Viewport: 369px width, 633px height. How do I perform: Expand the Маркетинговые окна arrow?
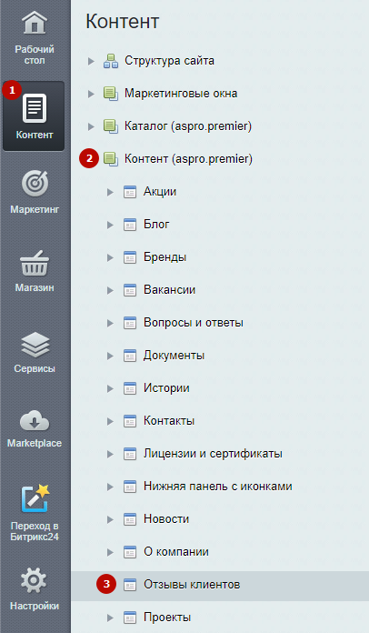[x=91, y=94]
